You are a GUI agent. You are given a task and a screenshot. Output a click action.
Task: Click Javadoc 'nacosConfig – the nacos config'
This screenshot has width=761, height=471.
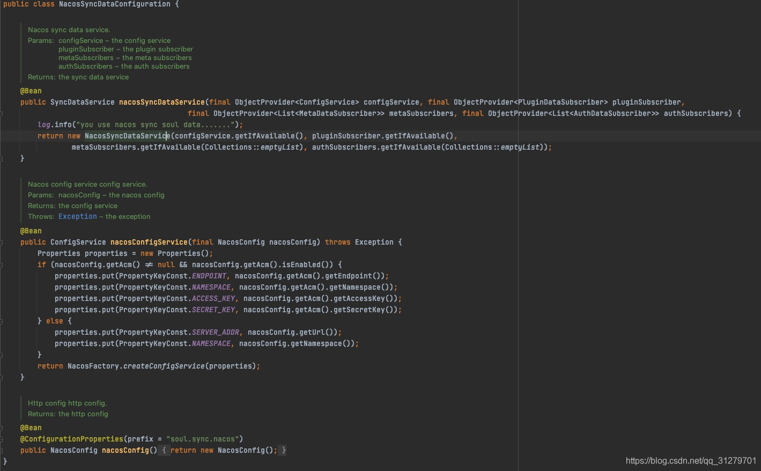(x=112, y=195)
